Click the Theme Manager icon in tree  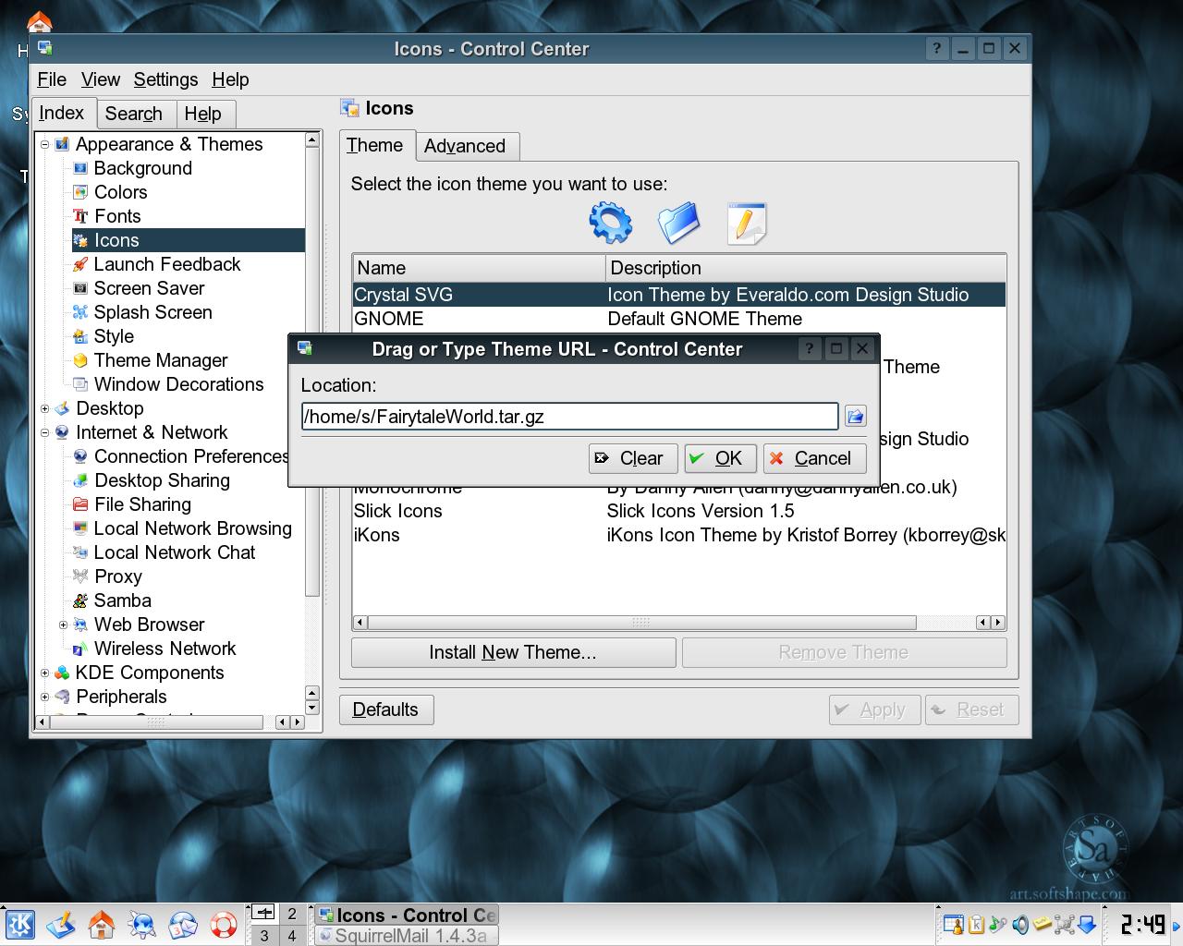[80, 360]
